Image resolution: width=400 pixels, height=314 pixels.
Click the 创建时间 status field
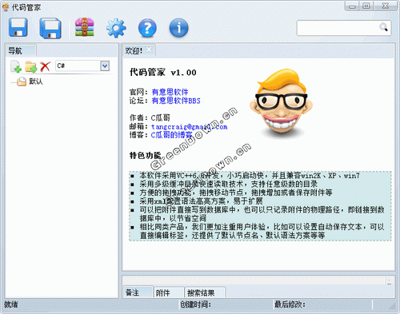[195, 304]
